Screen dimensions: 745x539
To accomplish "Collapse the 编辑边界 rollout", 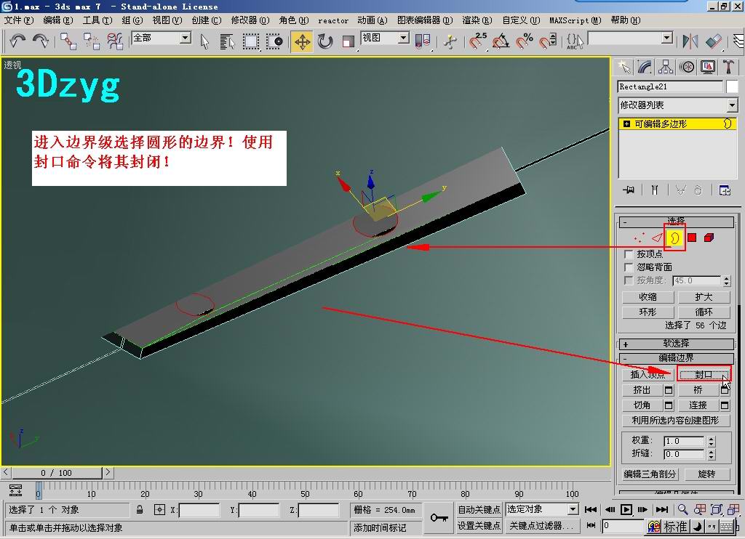I will (x=676, y=357).
